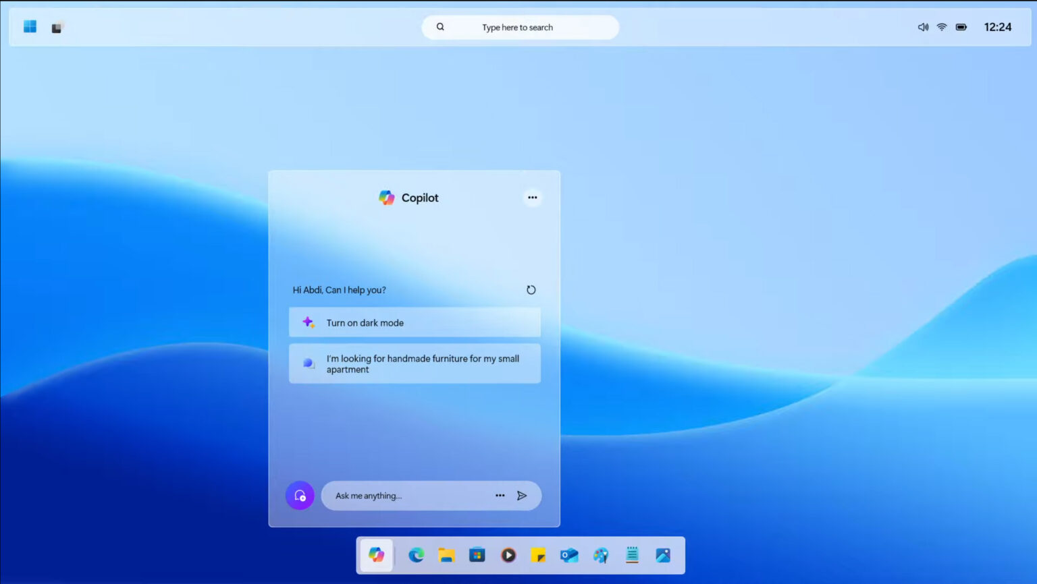Open the Start menu
Image resolution: width=1037 pixels, height=584 pixels.
pos(28,26)
